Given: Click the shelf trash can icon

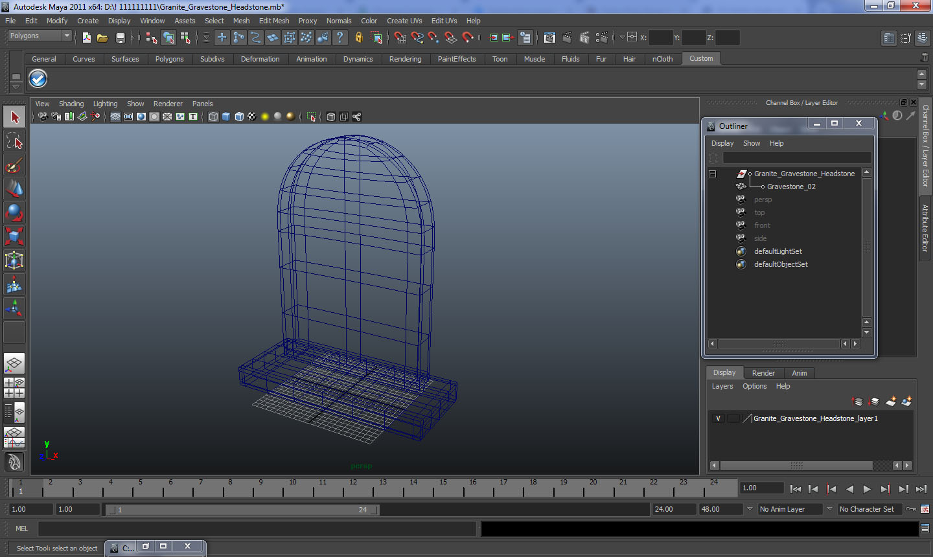Looking at the screenshot, I should (925, 58).
